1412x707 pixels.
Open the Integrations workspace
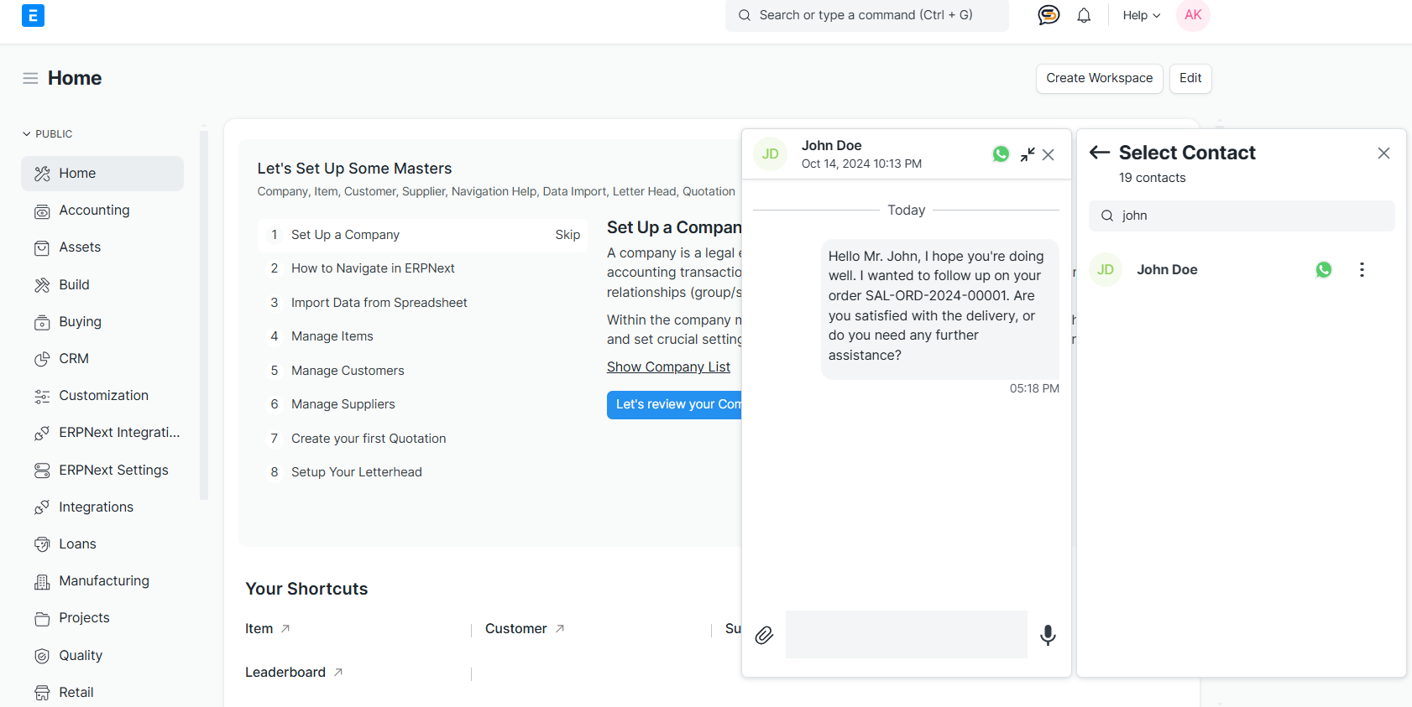102,507
